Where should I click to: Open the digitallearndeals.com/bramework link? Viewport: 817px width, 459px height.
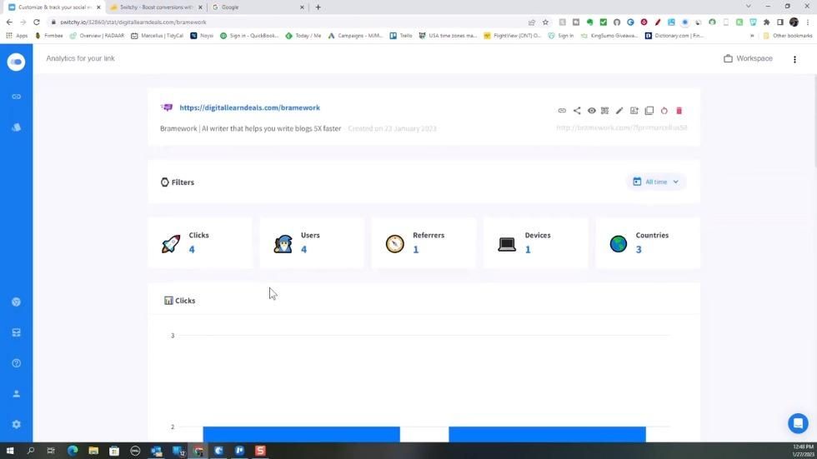pyautogui.click(x=249, y=107)
